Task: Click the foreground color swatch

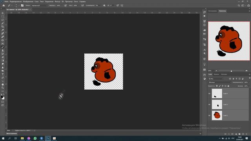Action: (x=2, y=97)
